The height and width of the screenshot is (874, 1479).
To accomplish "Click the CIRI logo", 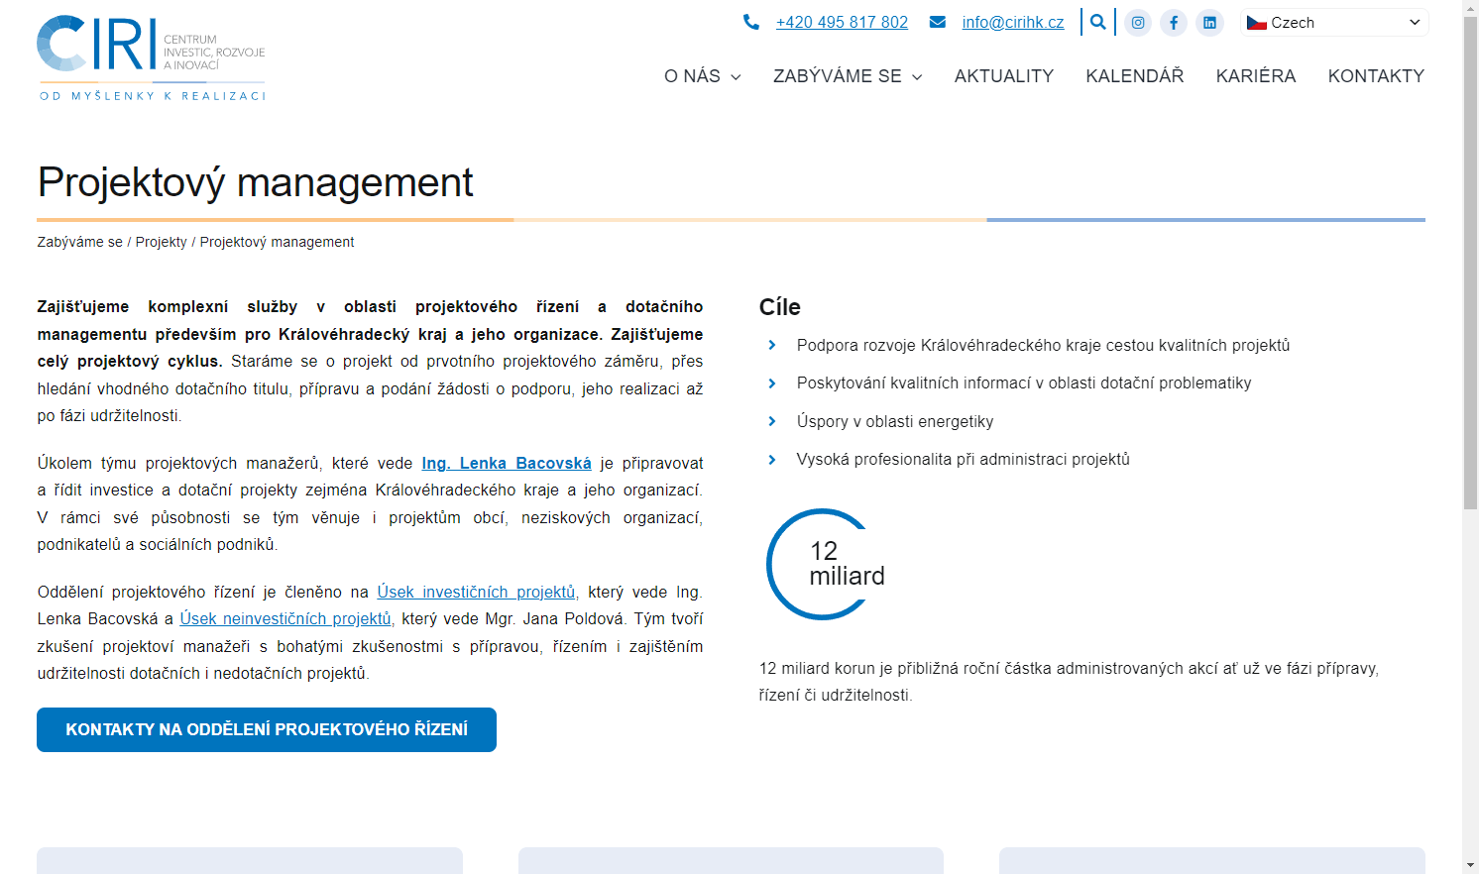I will coord(151,57).
